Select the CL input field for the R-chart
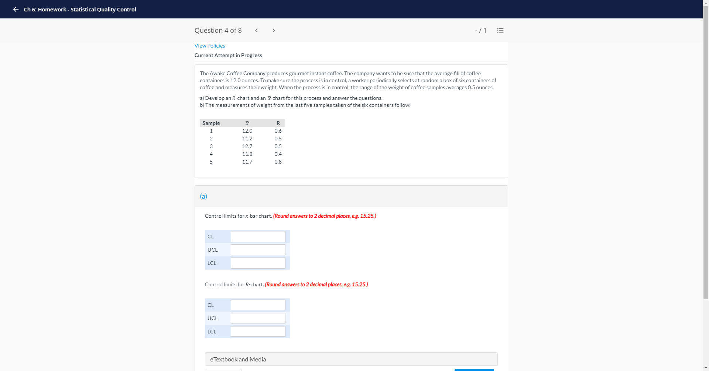Screen dimensions: 709x371 [258, 305]
